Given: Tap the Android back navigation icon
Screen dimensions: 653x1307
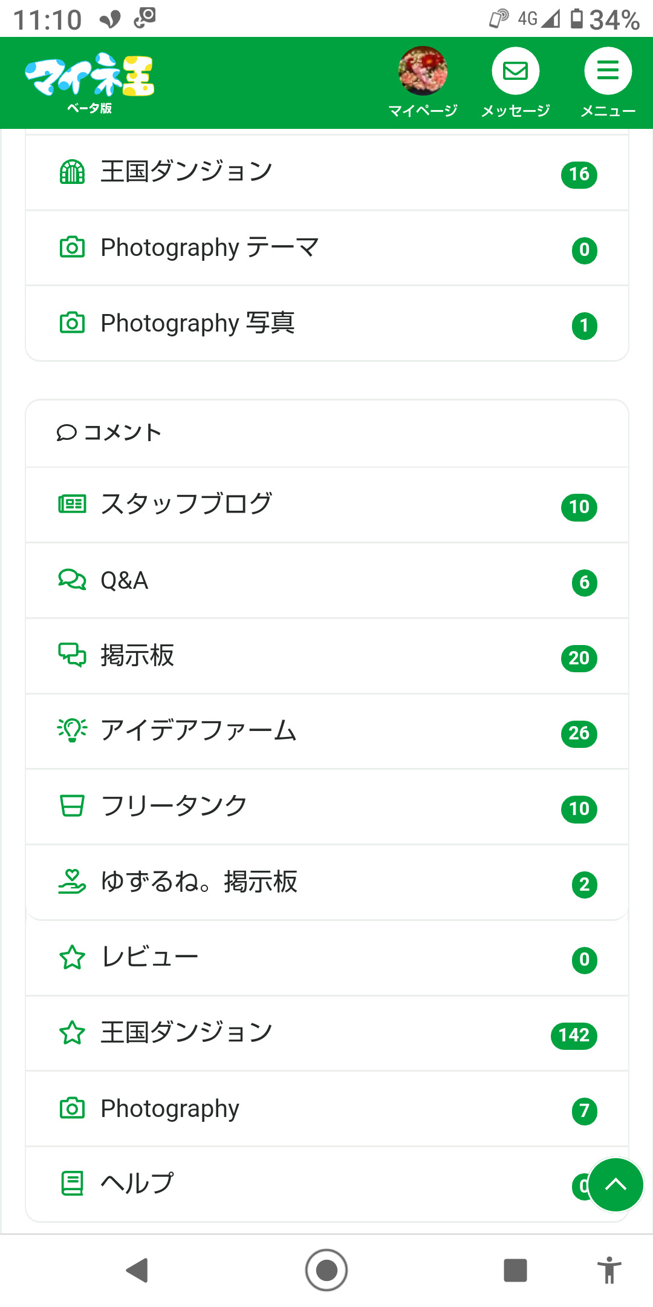Looking at the screenshot, I should click(x=137, y=1270).
